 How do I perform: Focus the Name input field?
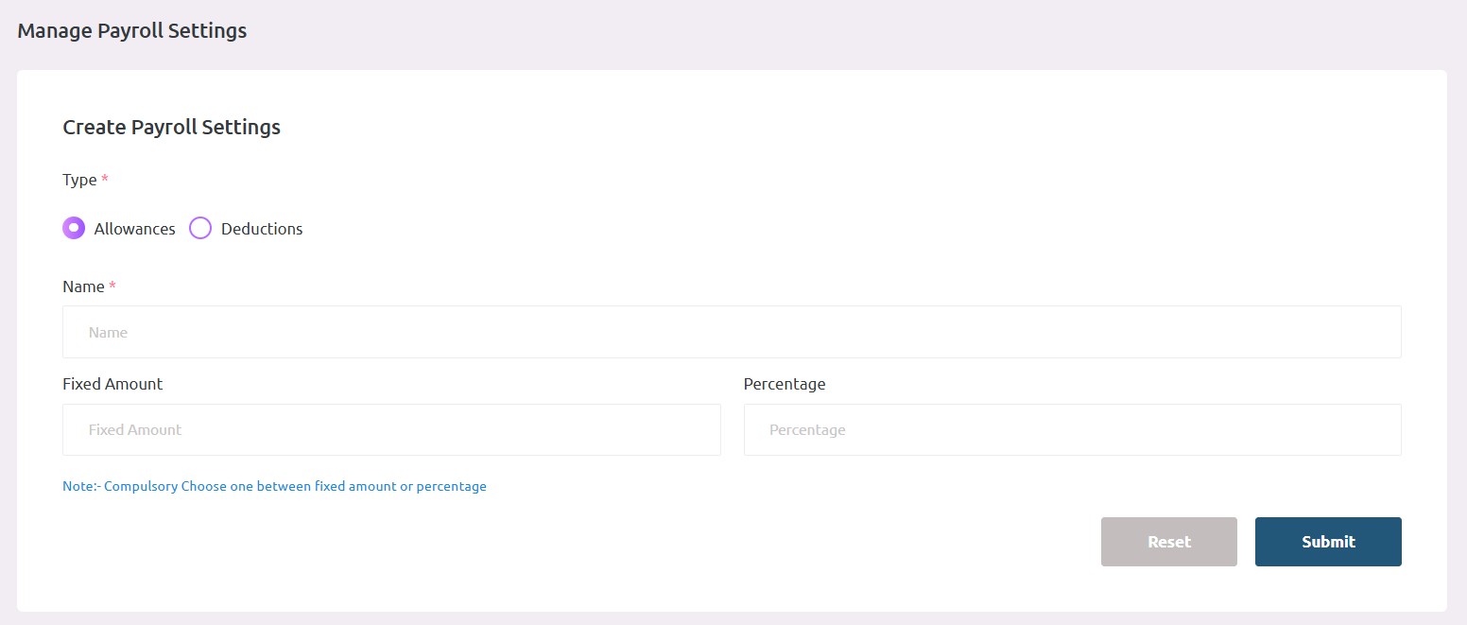click(732, 332)
